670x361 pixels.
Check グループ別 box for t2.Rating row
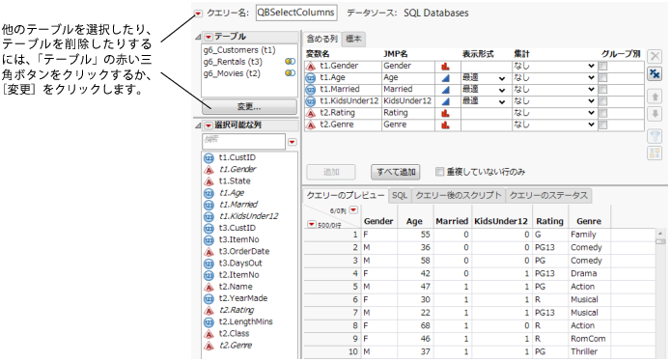[x=603, y=113]
